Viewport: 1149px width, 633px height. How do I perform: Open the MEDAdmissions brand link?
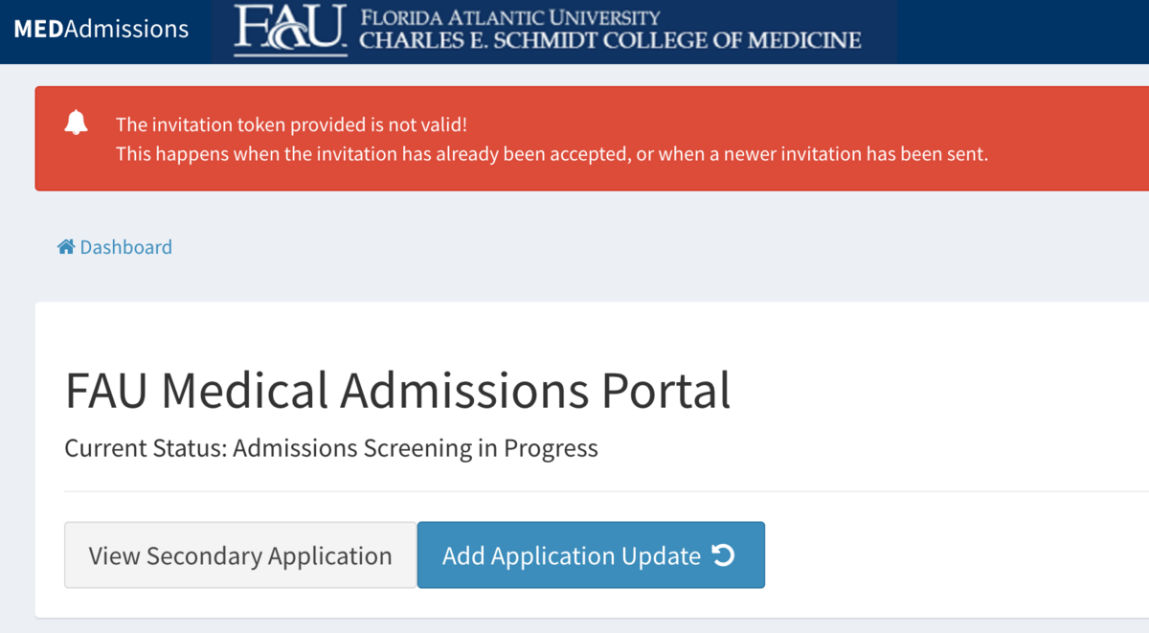tap(101, 29)
